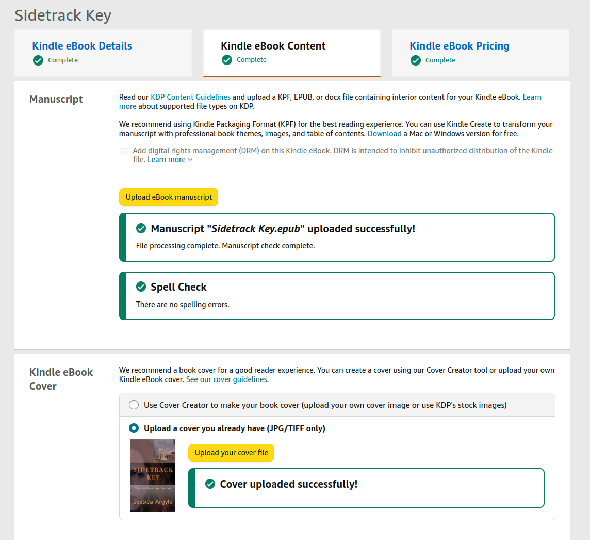The image size is (590, 540).
Task: Click the Sidetrack Key cover thumbnail
Action: [153, 475]
